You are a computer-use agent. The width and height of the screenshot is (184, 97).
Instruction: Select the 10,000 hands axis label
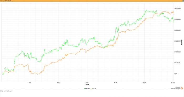pyautogui.click(x=144, y=82)
